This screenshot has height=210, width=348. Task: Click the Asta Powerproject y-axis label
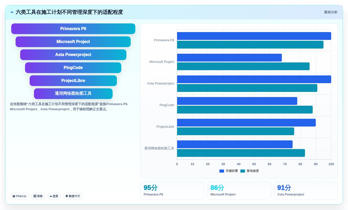(x=161, y=83)
